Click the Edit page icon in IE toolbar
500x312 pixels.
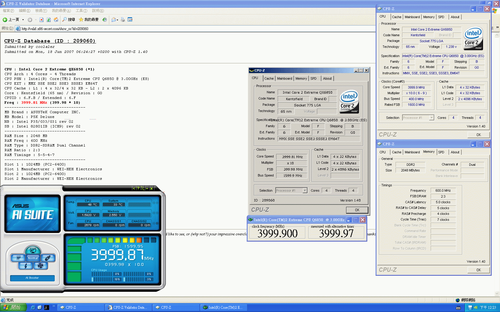click(130, 20)
